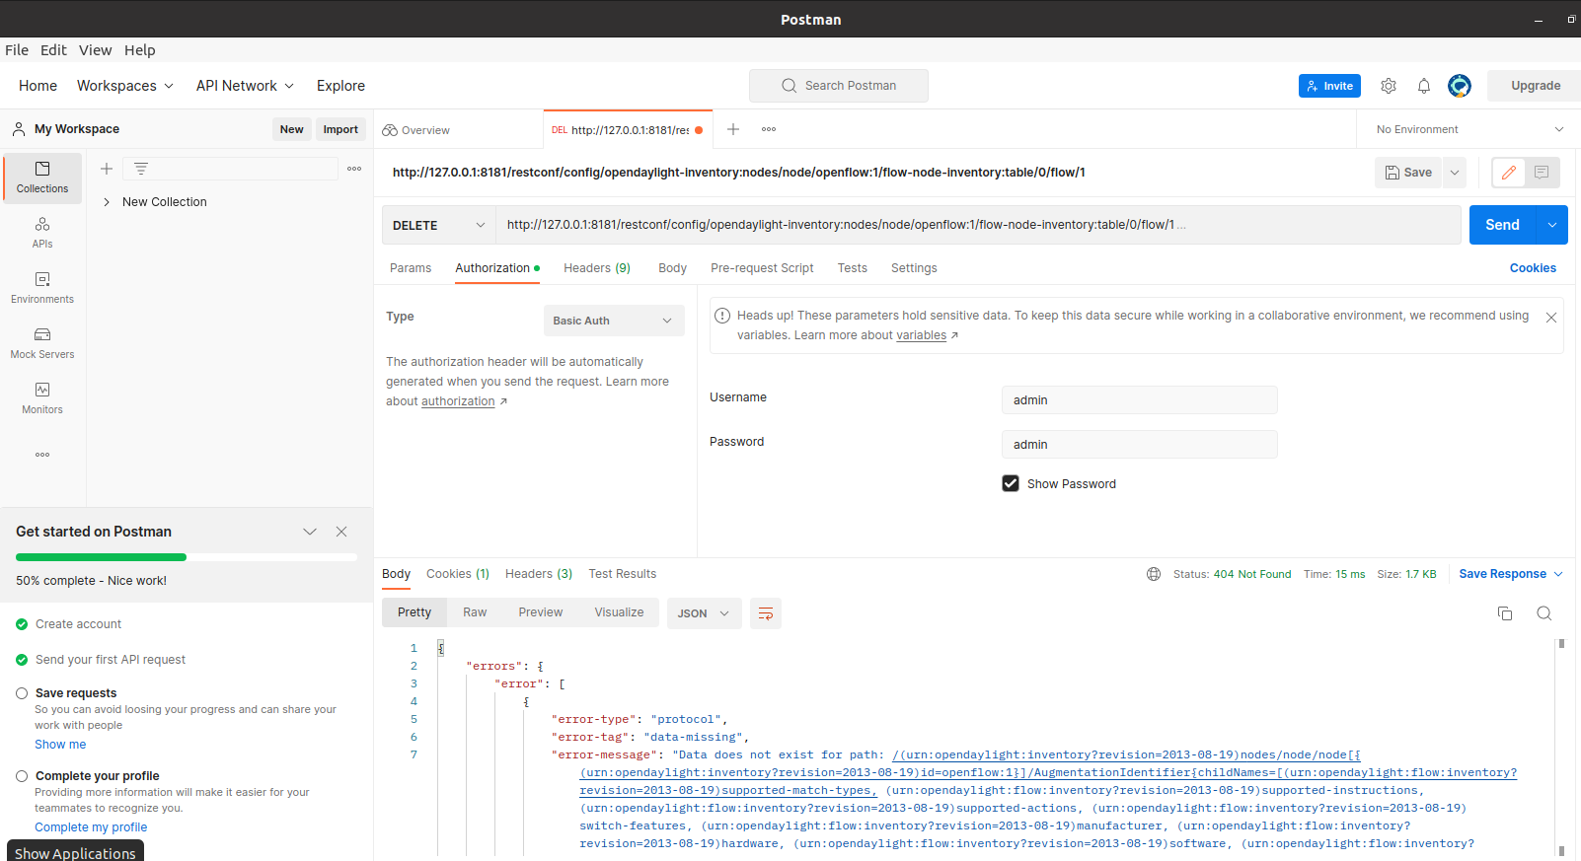The height and width of the screenshot is (861, 1581).
Task: Switch to the Headers (9) request tab
Action: coord(596,268)
